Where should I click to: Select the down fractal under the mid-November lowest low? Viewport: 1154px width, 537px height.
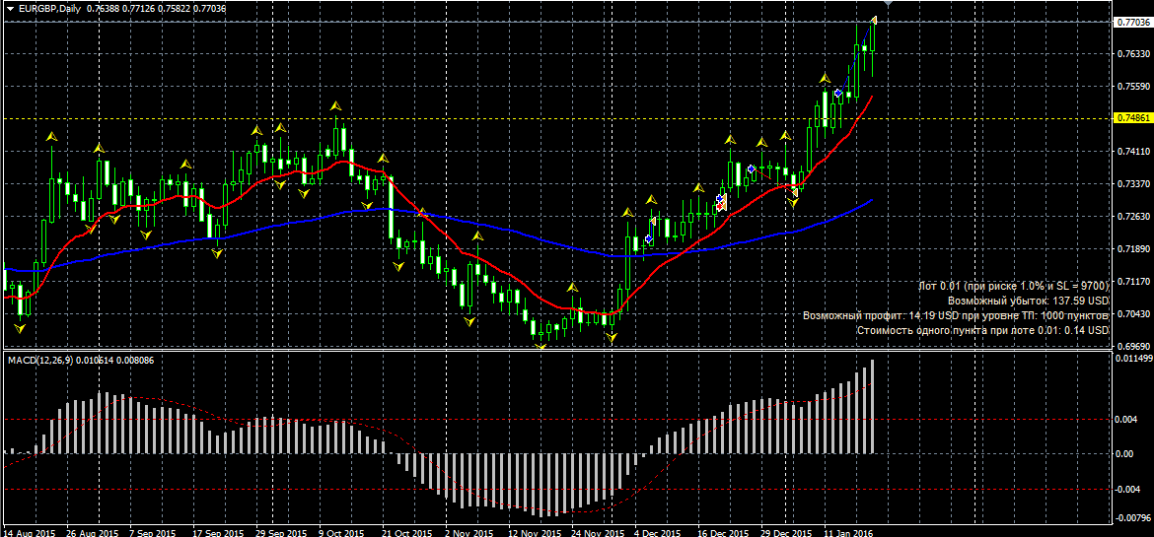541,347
